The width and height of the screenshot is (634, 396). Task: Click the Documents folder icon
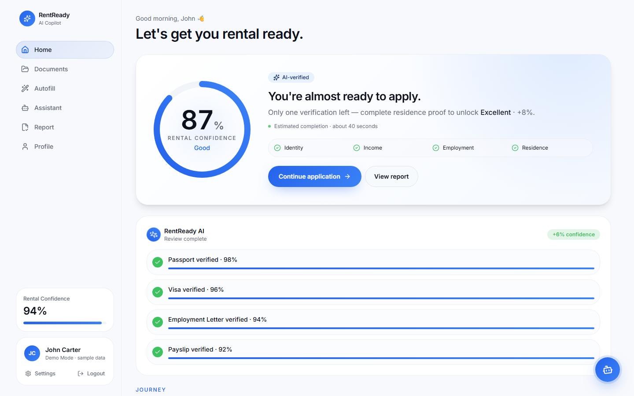tap(25, 69)
